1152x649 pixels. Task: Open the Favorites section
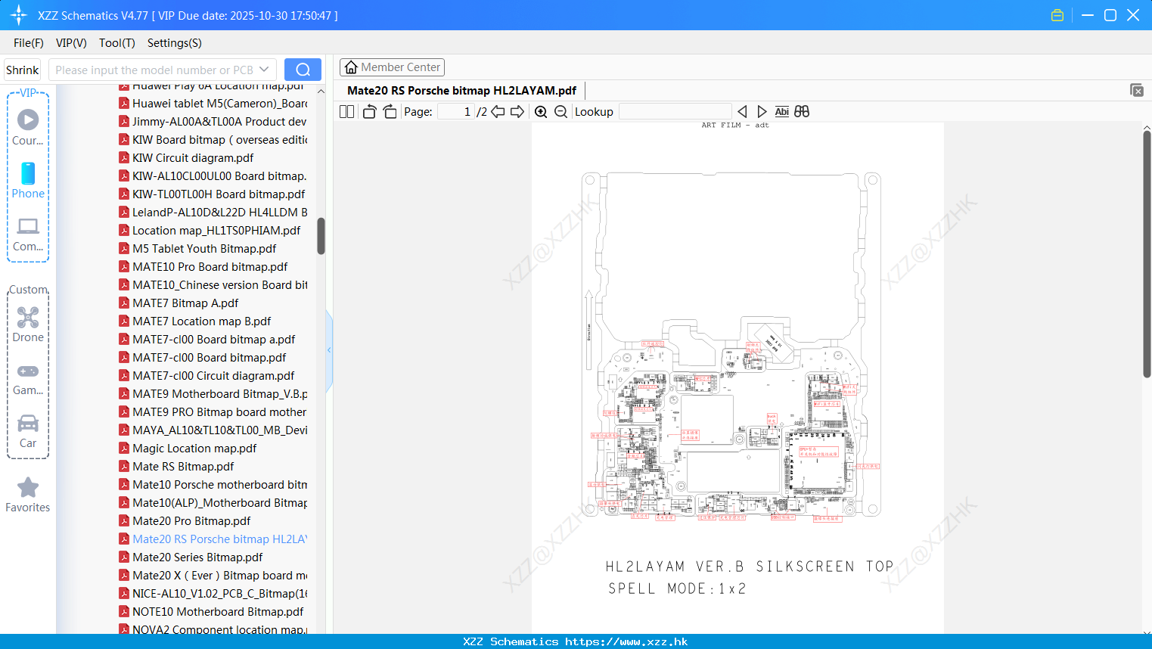[28, 495]
